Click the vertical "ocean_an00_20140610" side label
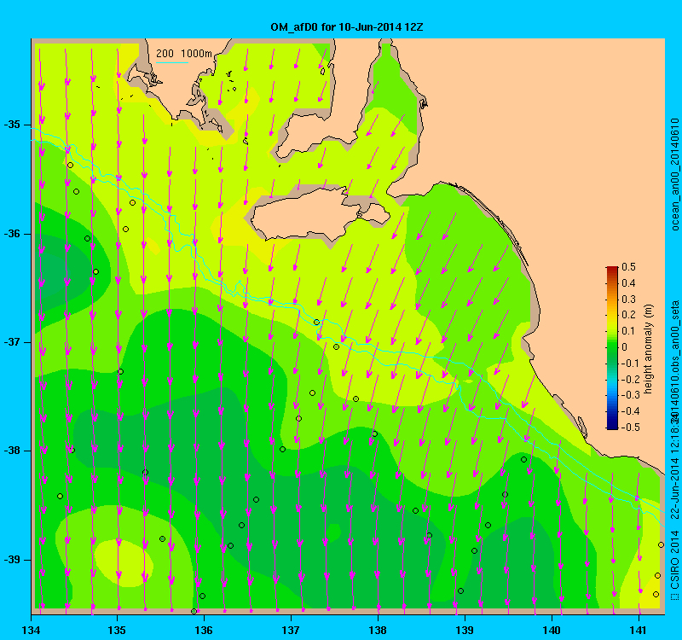682x640 pixels. [675, 174]
